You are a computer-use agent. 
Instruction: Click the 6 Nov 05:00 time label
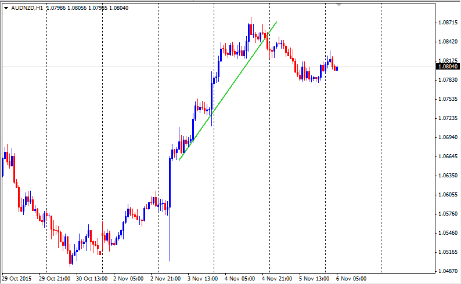click(x=351, y=278)
